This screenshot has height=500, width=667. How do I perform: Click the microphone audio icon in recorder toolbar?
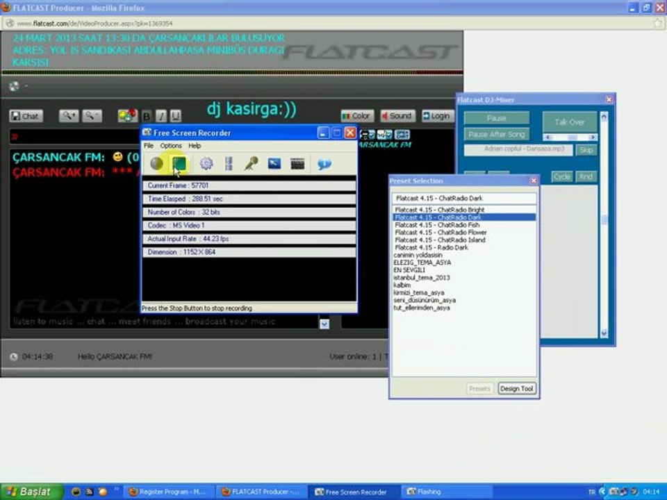(x=251, y=164)
